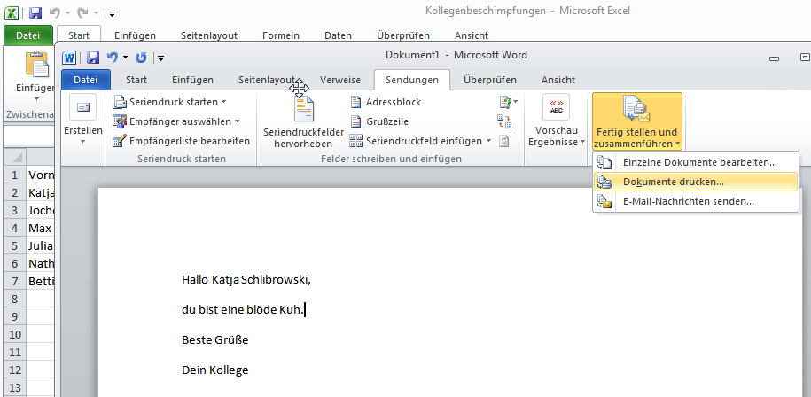Screen dimensions: 811x397
Task: Open the Excel Einfügen paste dropdown arrow
Action: pyautogui.click(x=36, y=98)
